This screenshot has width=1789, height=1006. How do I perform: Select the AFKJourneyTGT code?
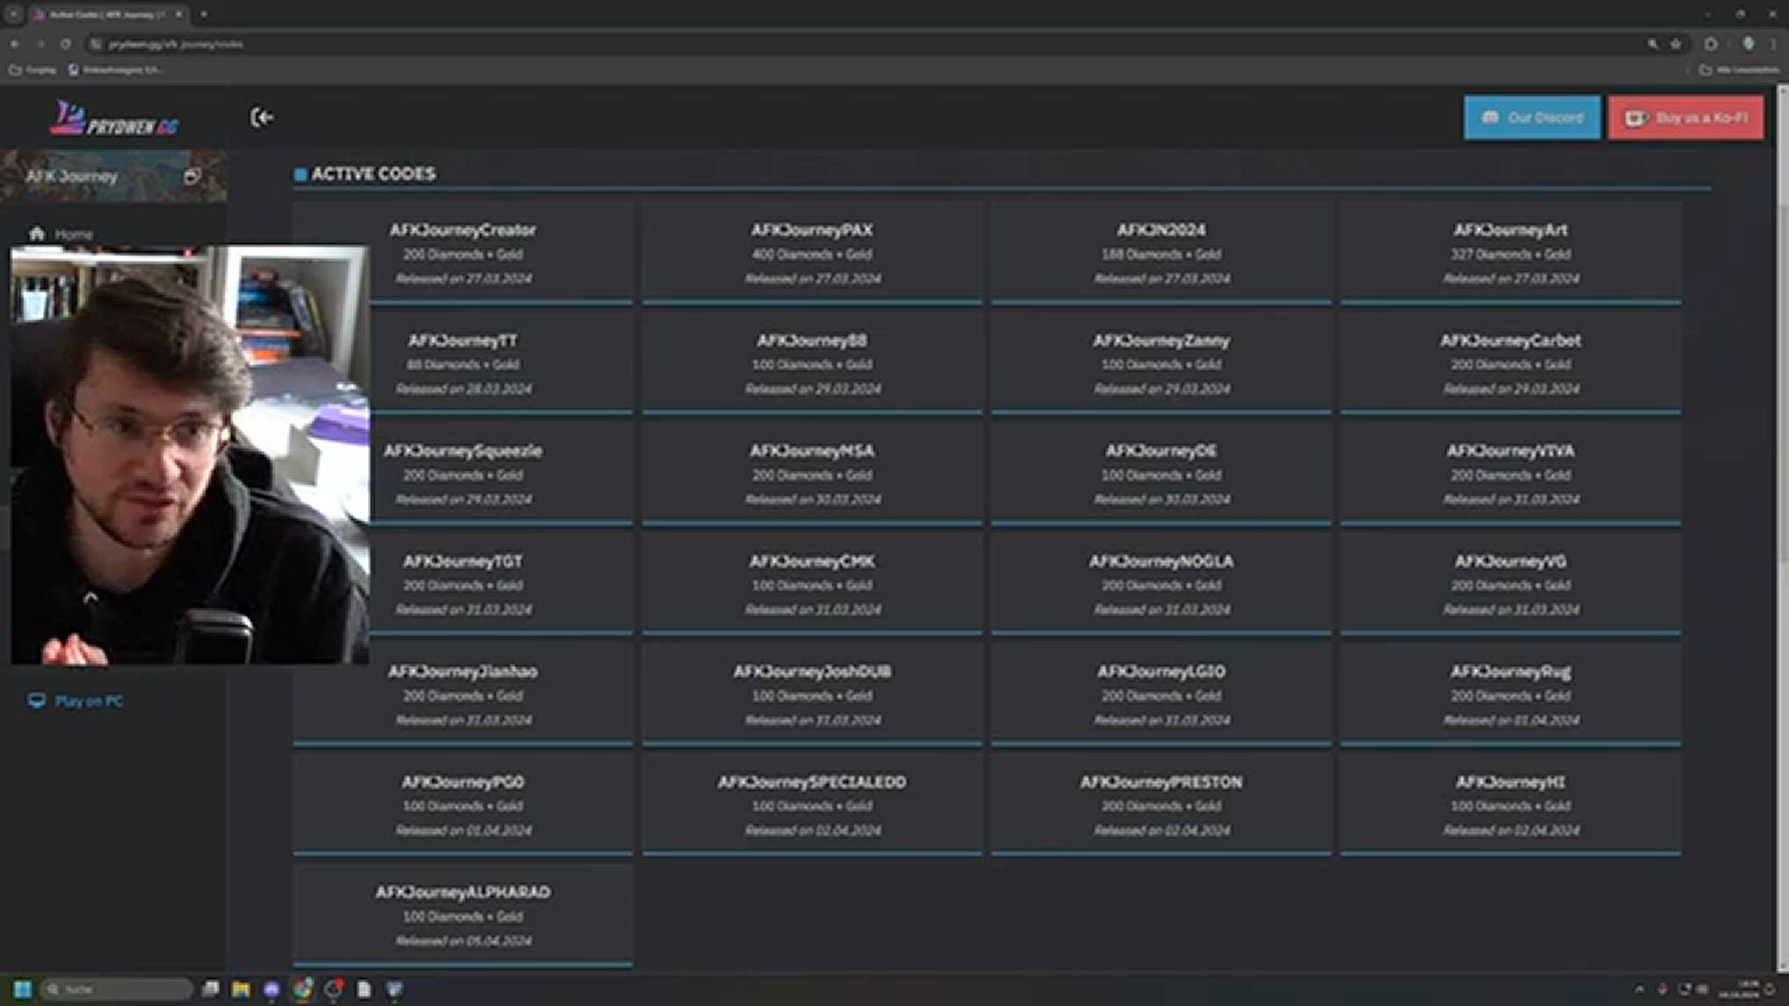pyautogui.click(x=463, y=584)
